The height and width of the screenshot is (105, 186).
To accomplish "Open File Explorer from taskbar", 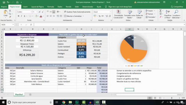I will [x=70, y=102].
